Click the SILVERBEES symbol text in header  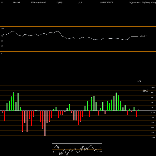pyautogui.click(x=107, y=2)
